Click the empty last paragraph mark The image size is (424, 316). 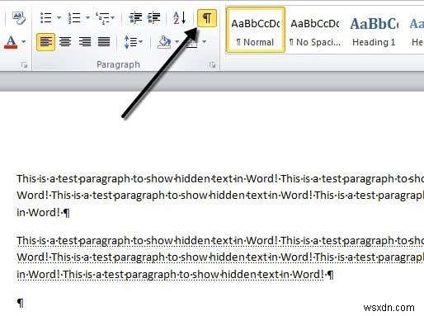pyautogui.click(x=21, y=303)
